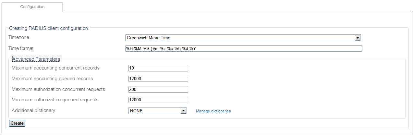Click the Maximum accounting concurrent records field
Screen dimensions: 413x139
pyautogui.click(x=158, y=68)
